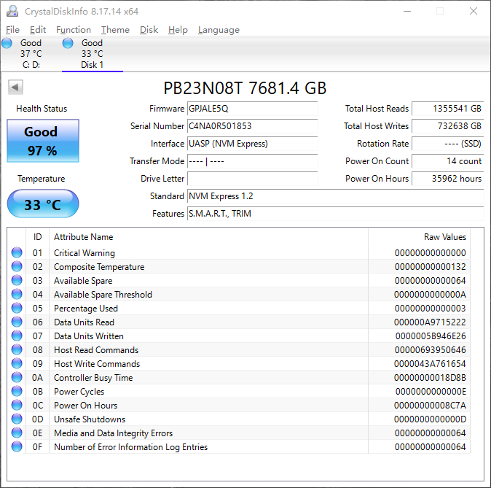Click the PB23N08T 7681.4 GB disk title
This screenshot has height=488, width=491.
click(245, 88)
